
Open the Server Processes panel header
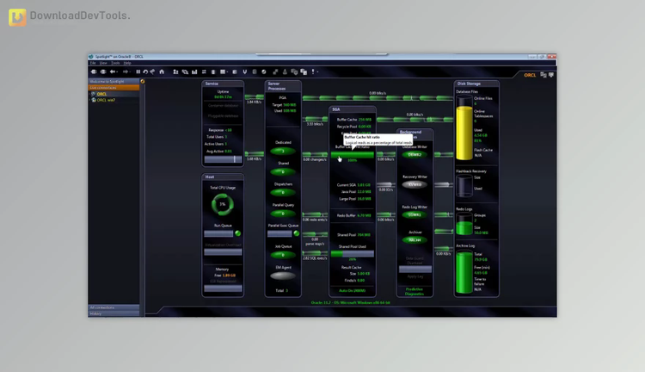point(283,86)
